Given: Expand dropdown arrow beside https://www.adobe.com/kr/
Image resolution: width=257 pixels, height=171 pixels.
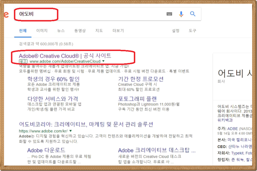Looking at the screenshot, I should click(71, 131).
